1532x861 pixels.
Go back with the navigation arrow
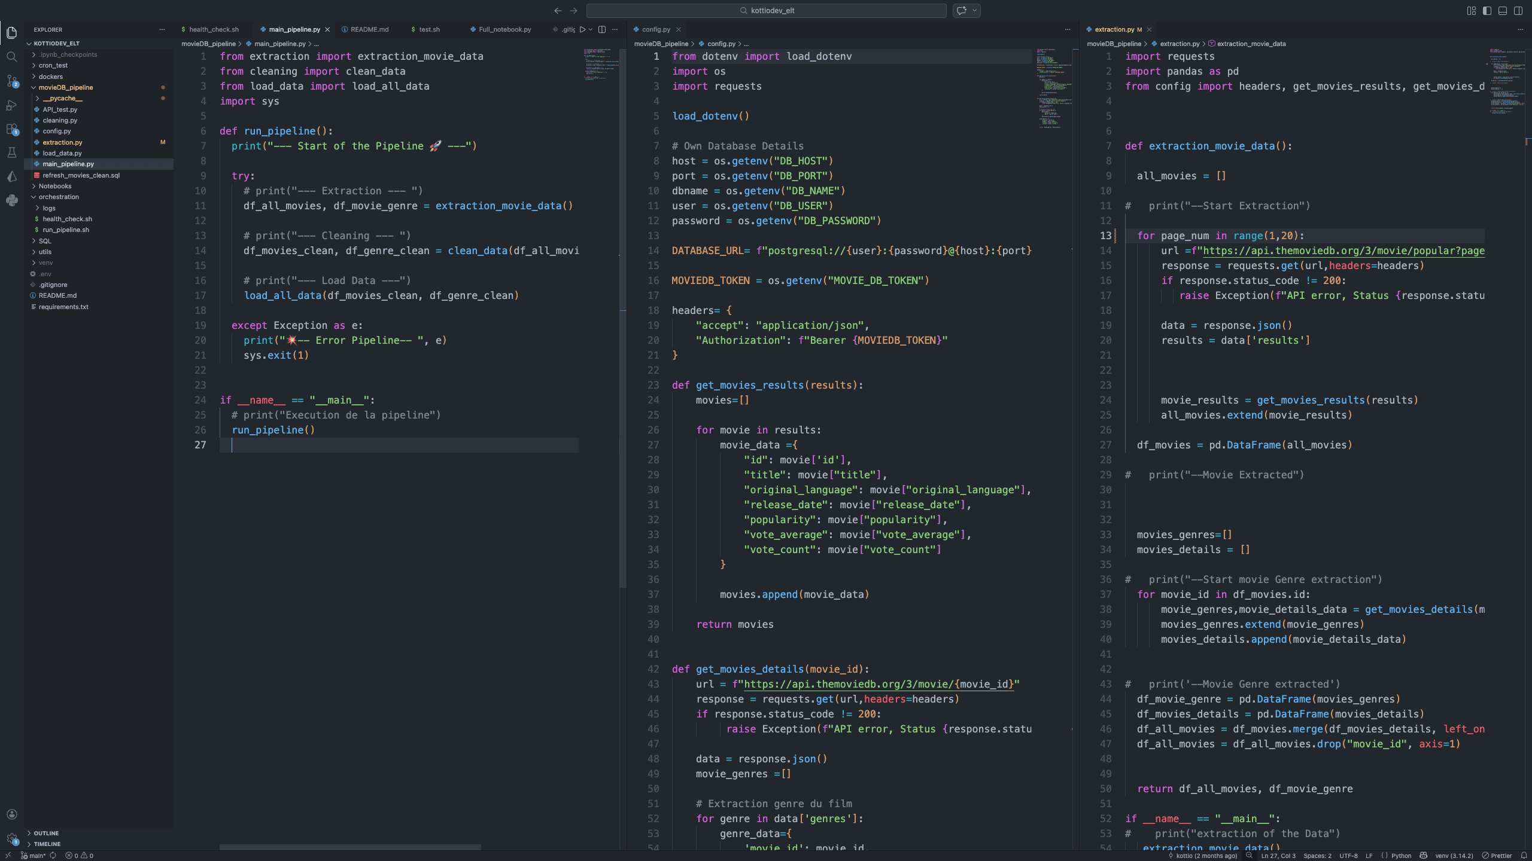pos(558,11)
